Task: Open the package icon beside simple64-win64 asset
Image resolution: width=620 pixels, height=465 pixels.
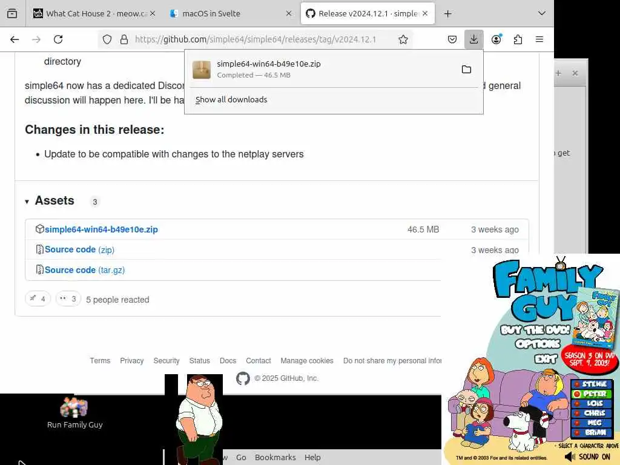Action: 39,229
